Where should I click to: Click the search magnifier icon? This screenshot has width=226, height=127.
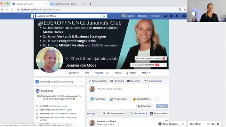pyautogui.click(x=104, y=16)
